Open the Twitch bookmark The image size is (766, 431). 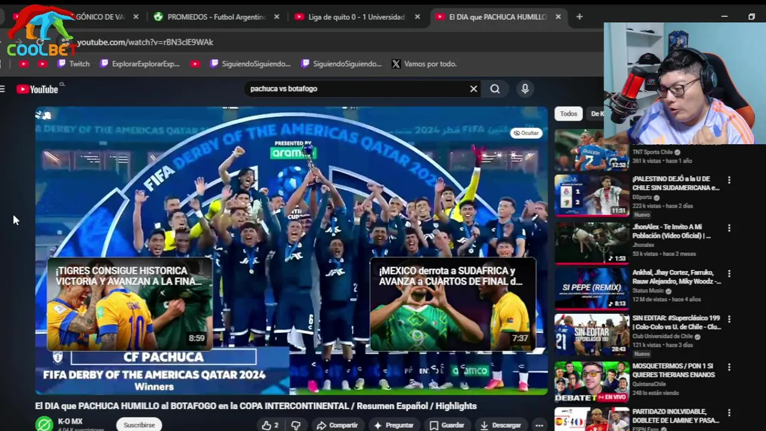click(73, 63)
